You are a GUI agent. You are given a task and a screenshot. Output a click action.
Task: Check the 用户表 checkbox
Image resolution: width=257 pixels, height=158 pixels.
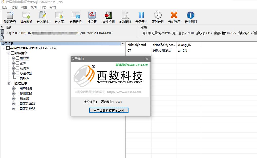click(17, 58)
